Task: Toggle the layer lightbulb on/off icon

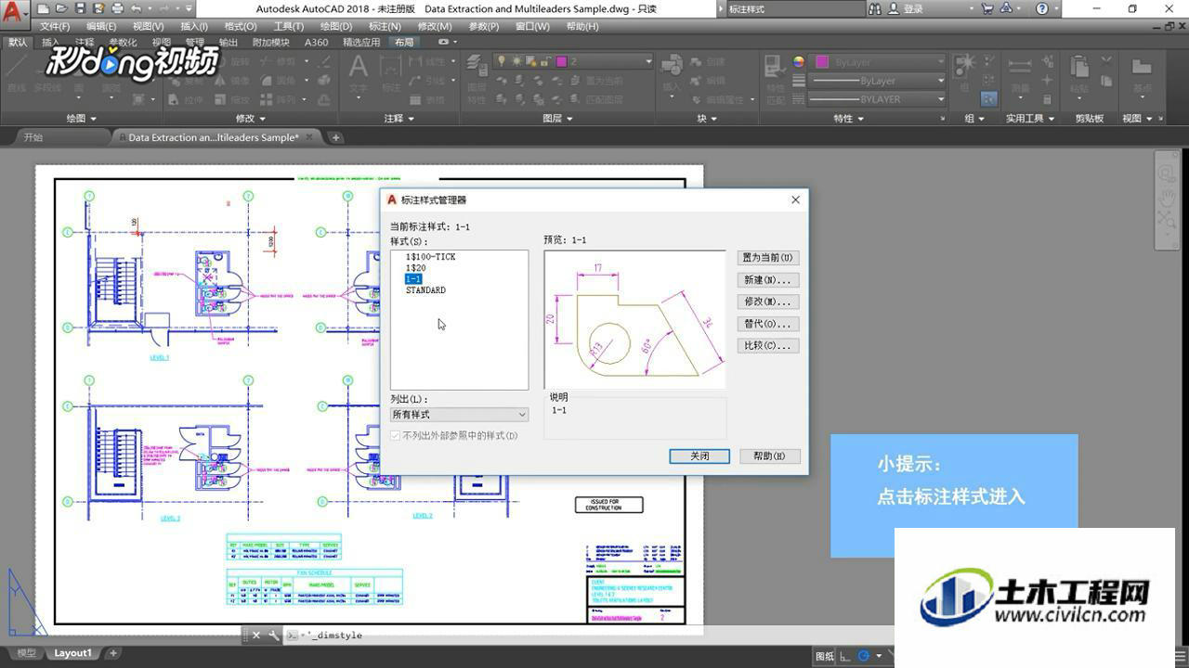Action: coord(502,61)
